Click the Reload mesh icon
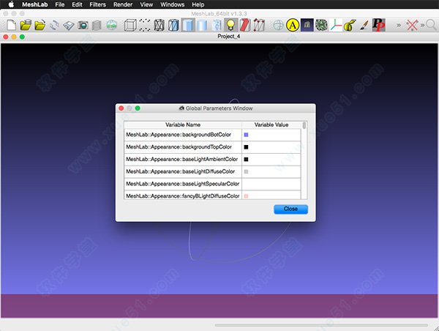439x331 pixels. 54,25
